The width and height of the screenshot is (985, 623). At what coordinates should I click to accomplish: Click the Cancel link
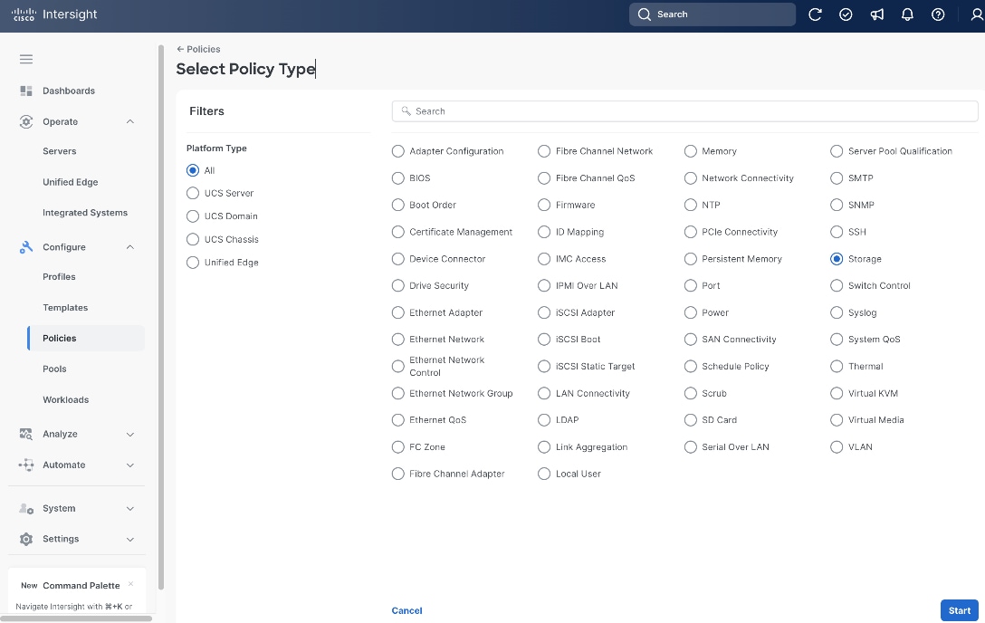(406, 610)
